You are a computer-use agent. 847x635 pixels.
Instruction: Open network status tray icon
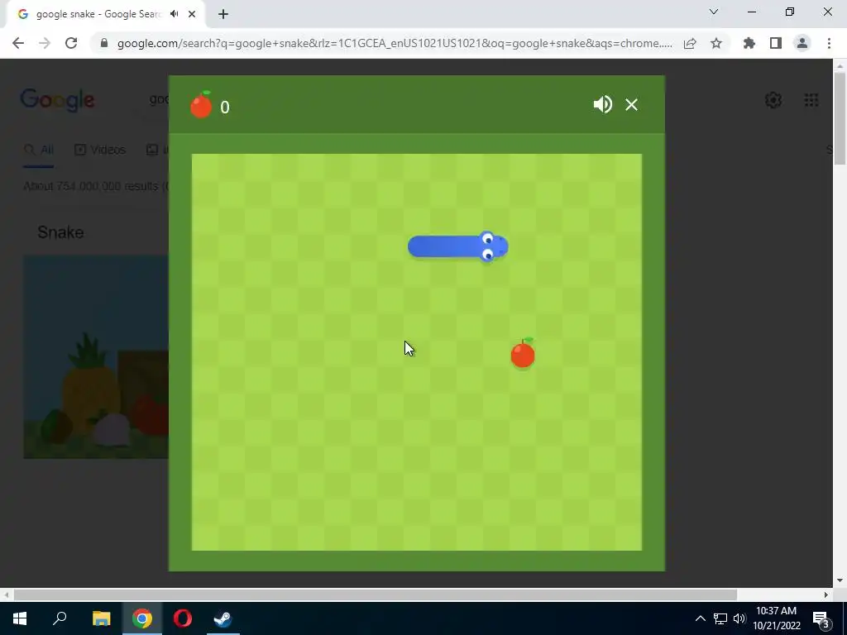[720, 618]
